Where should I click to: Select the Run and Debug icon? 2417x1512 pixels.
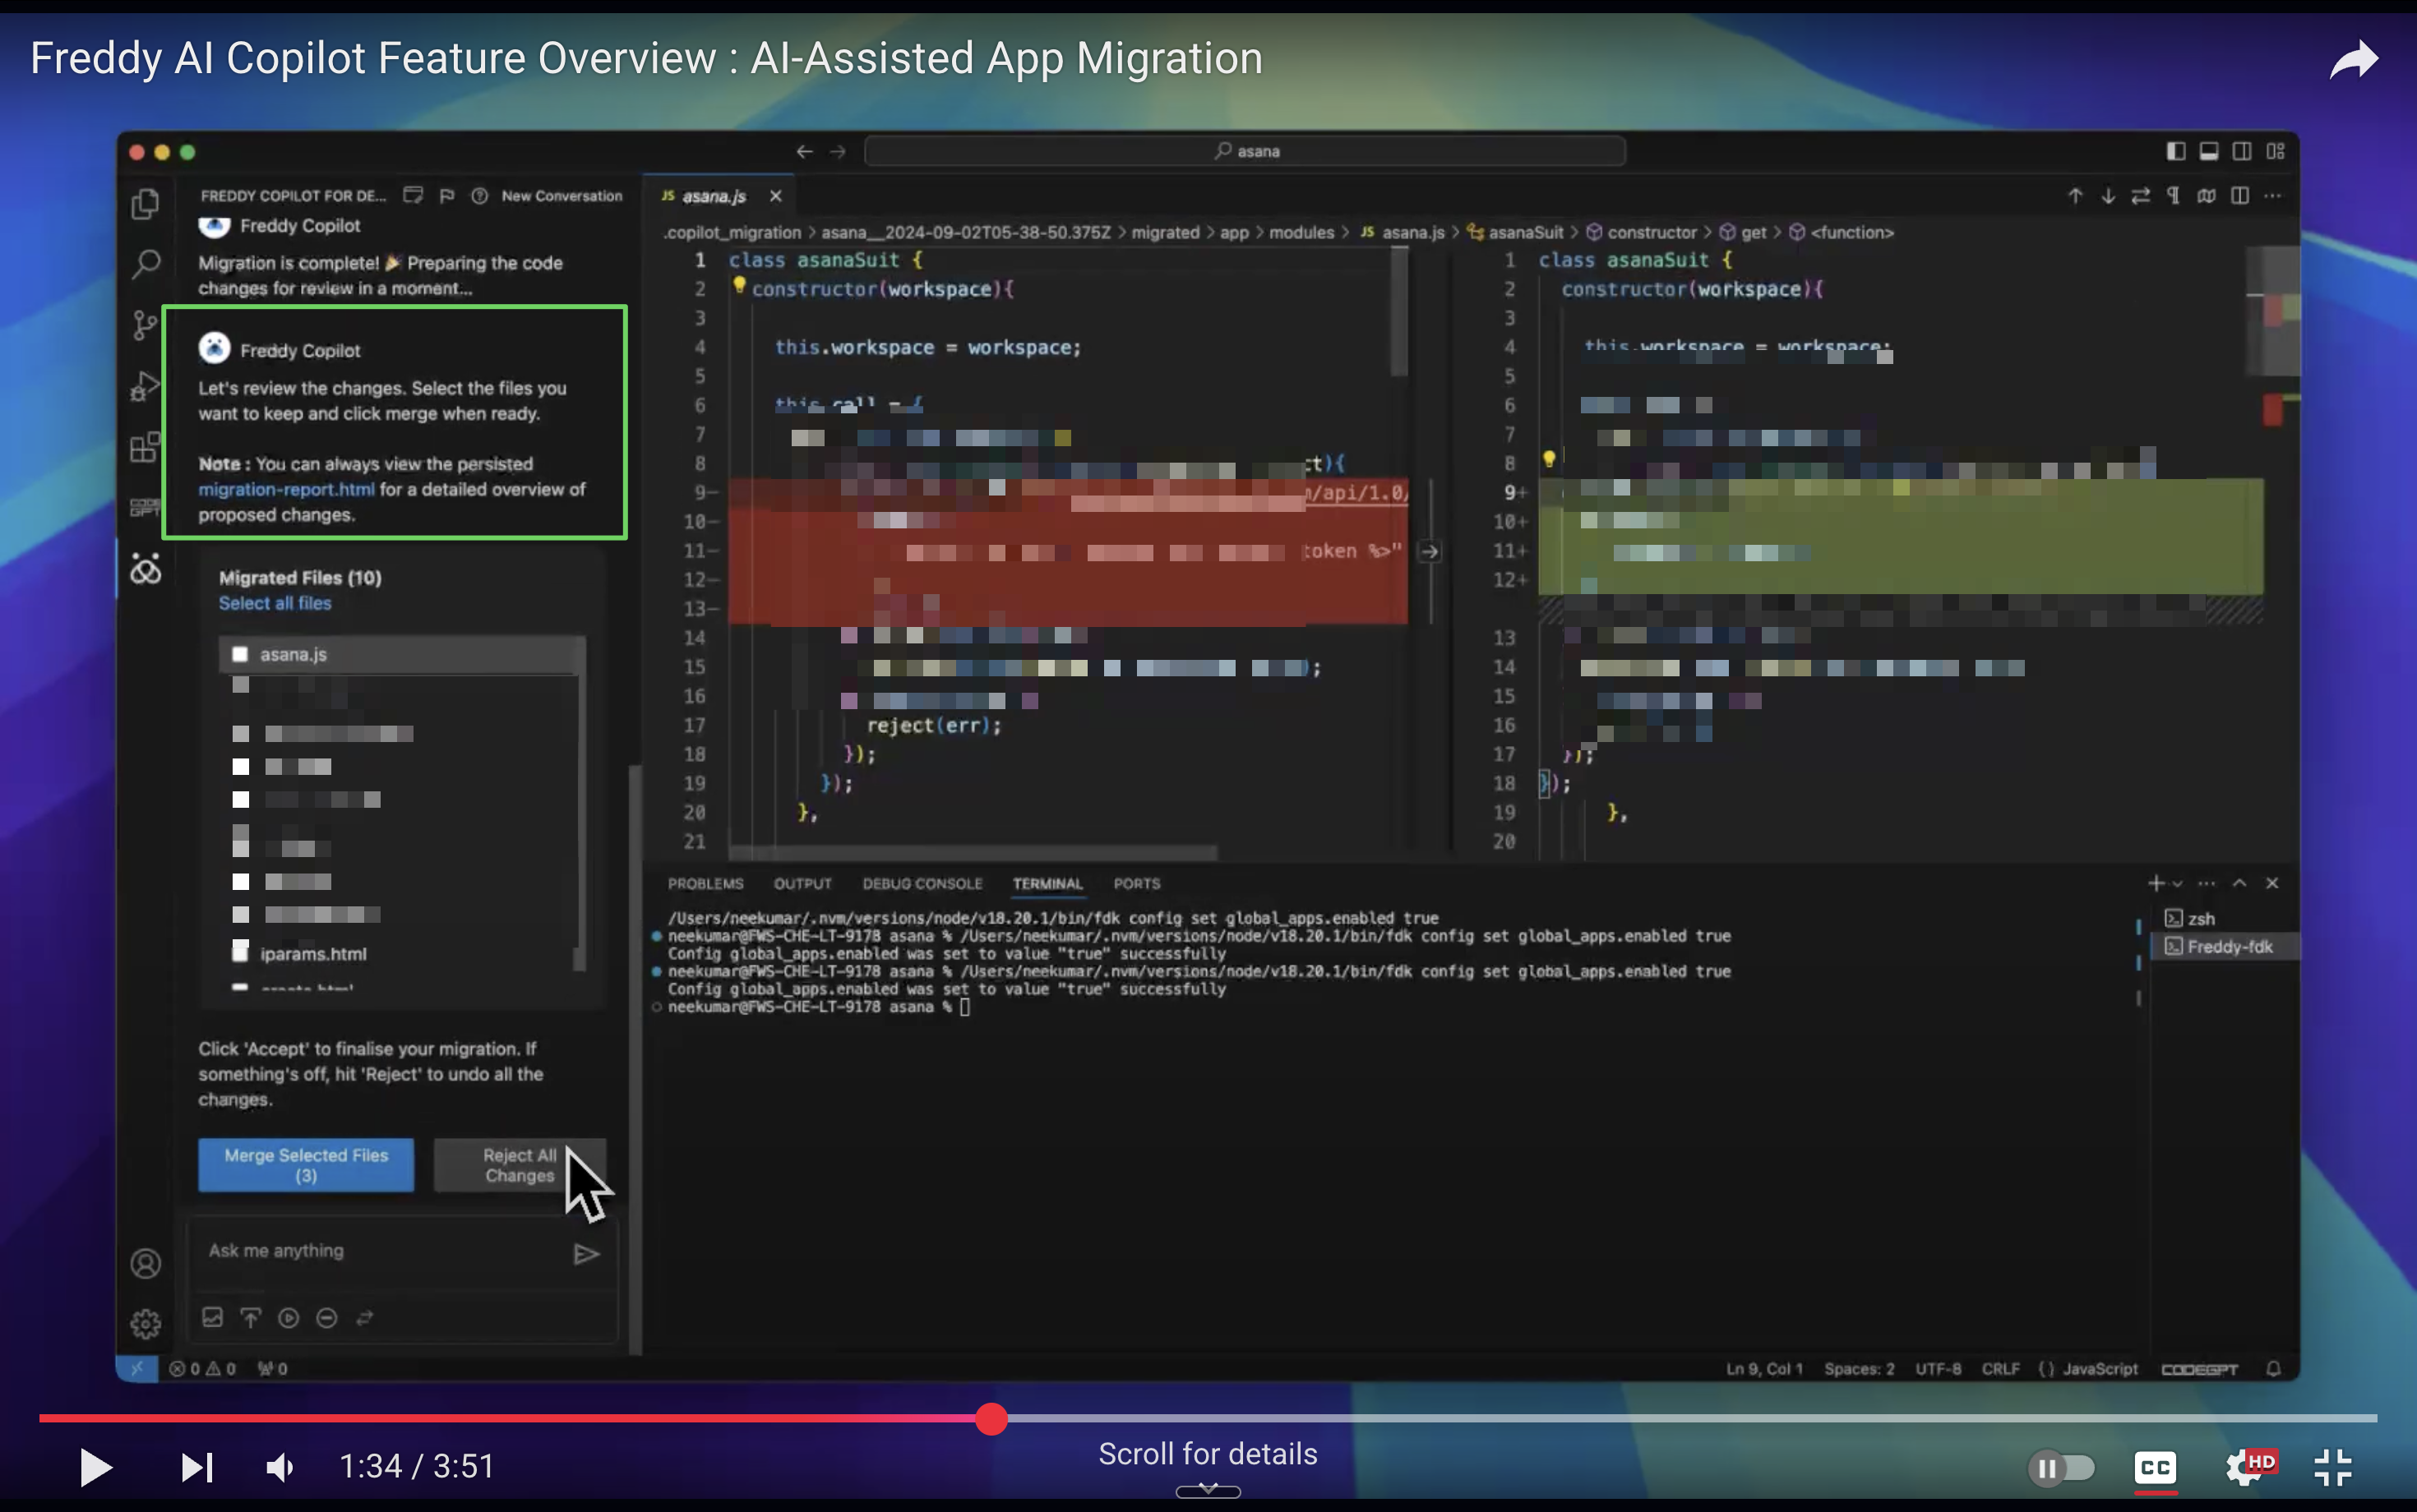pos(146,385)
